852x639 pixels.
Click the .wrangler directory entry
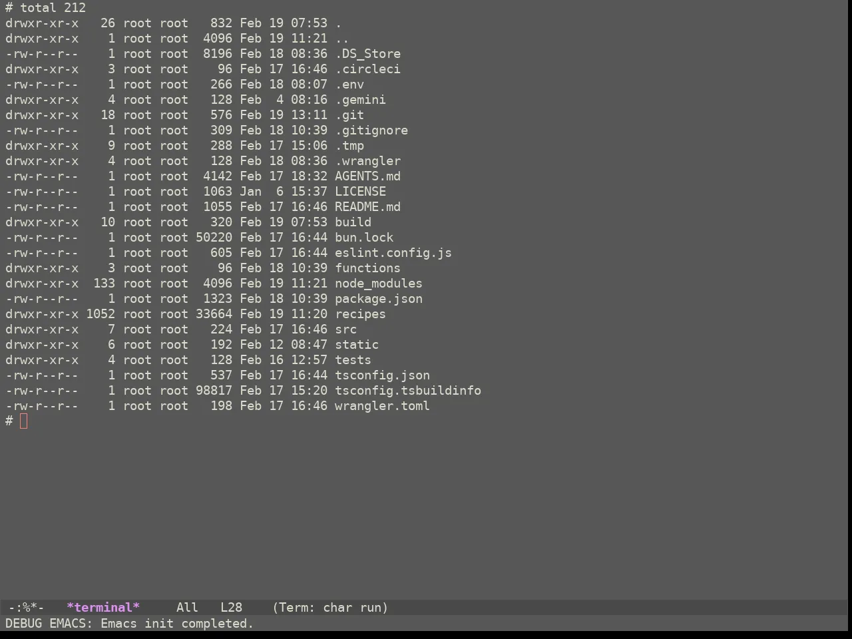367,161
